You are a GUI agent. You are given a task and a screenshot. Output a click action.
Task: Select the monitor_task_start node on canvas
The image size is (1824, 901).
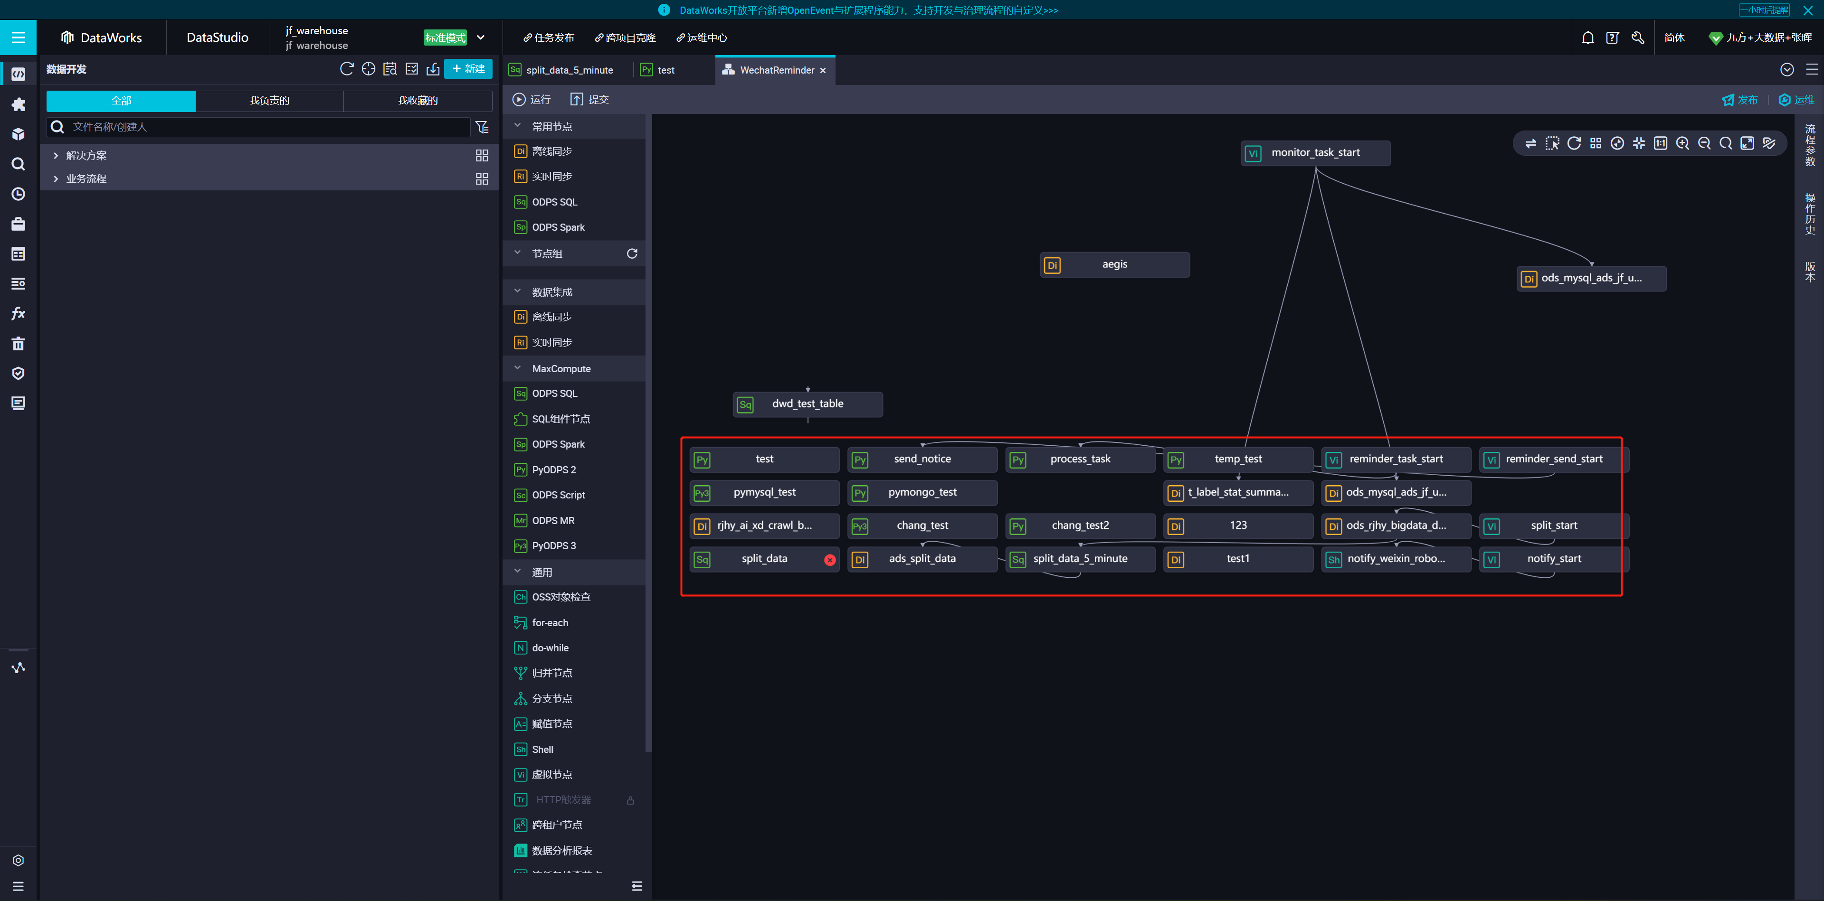click(x=1316, y=153)
